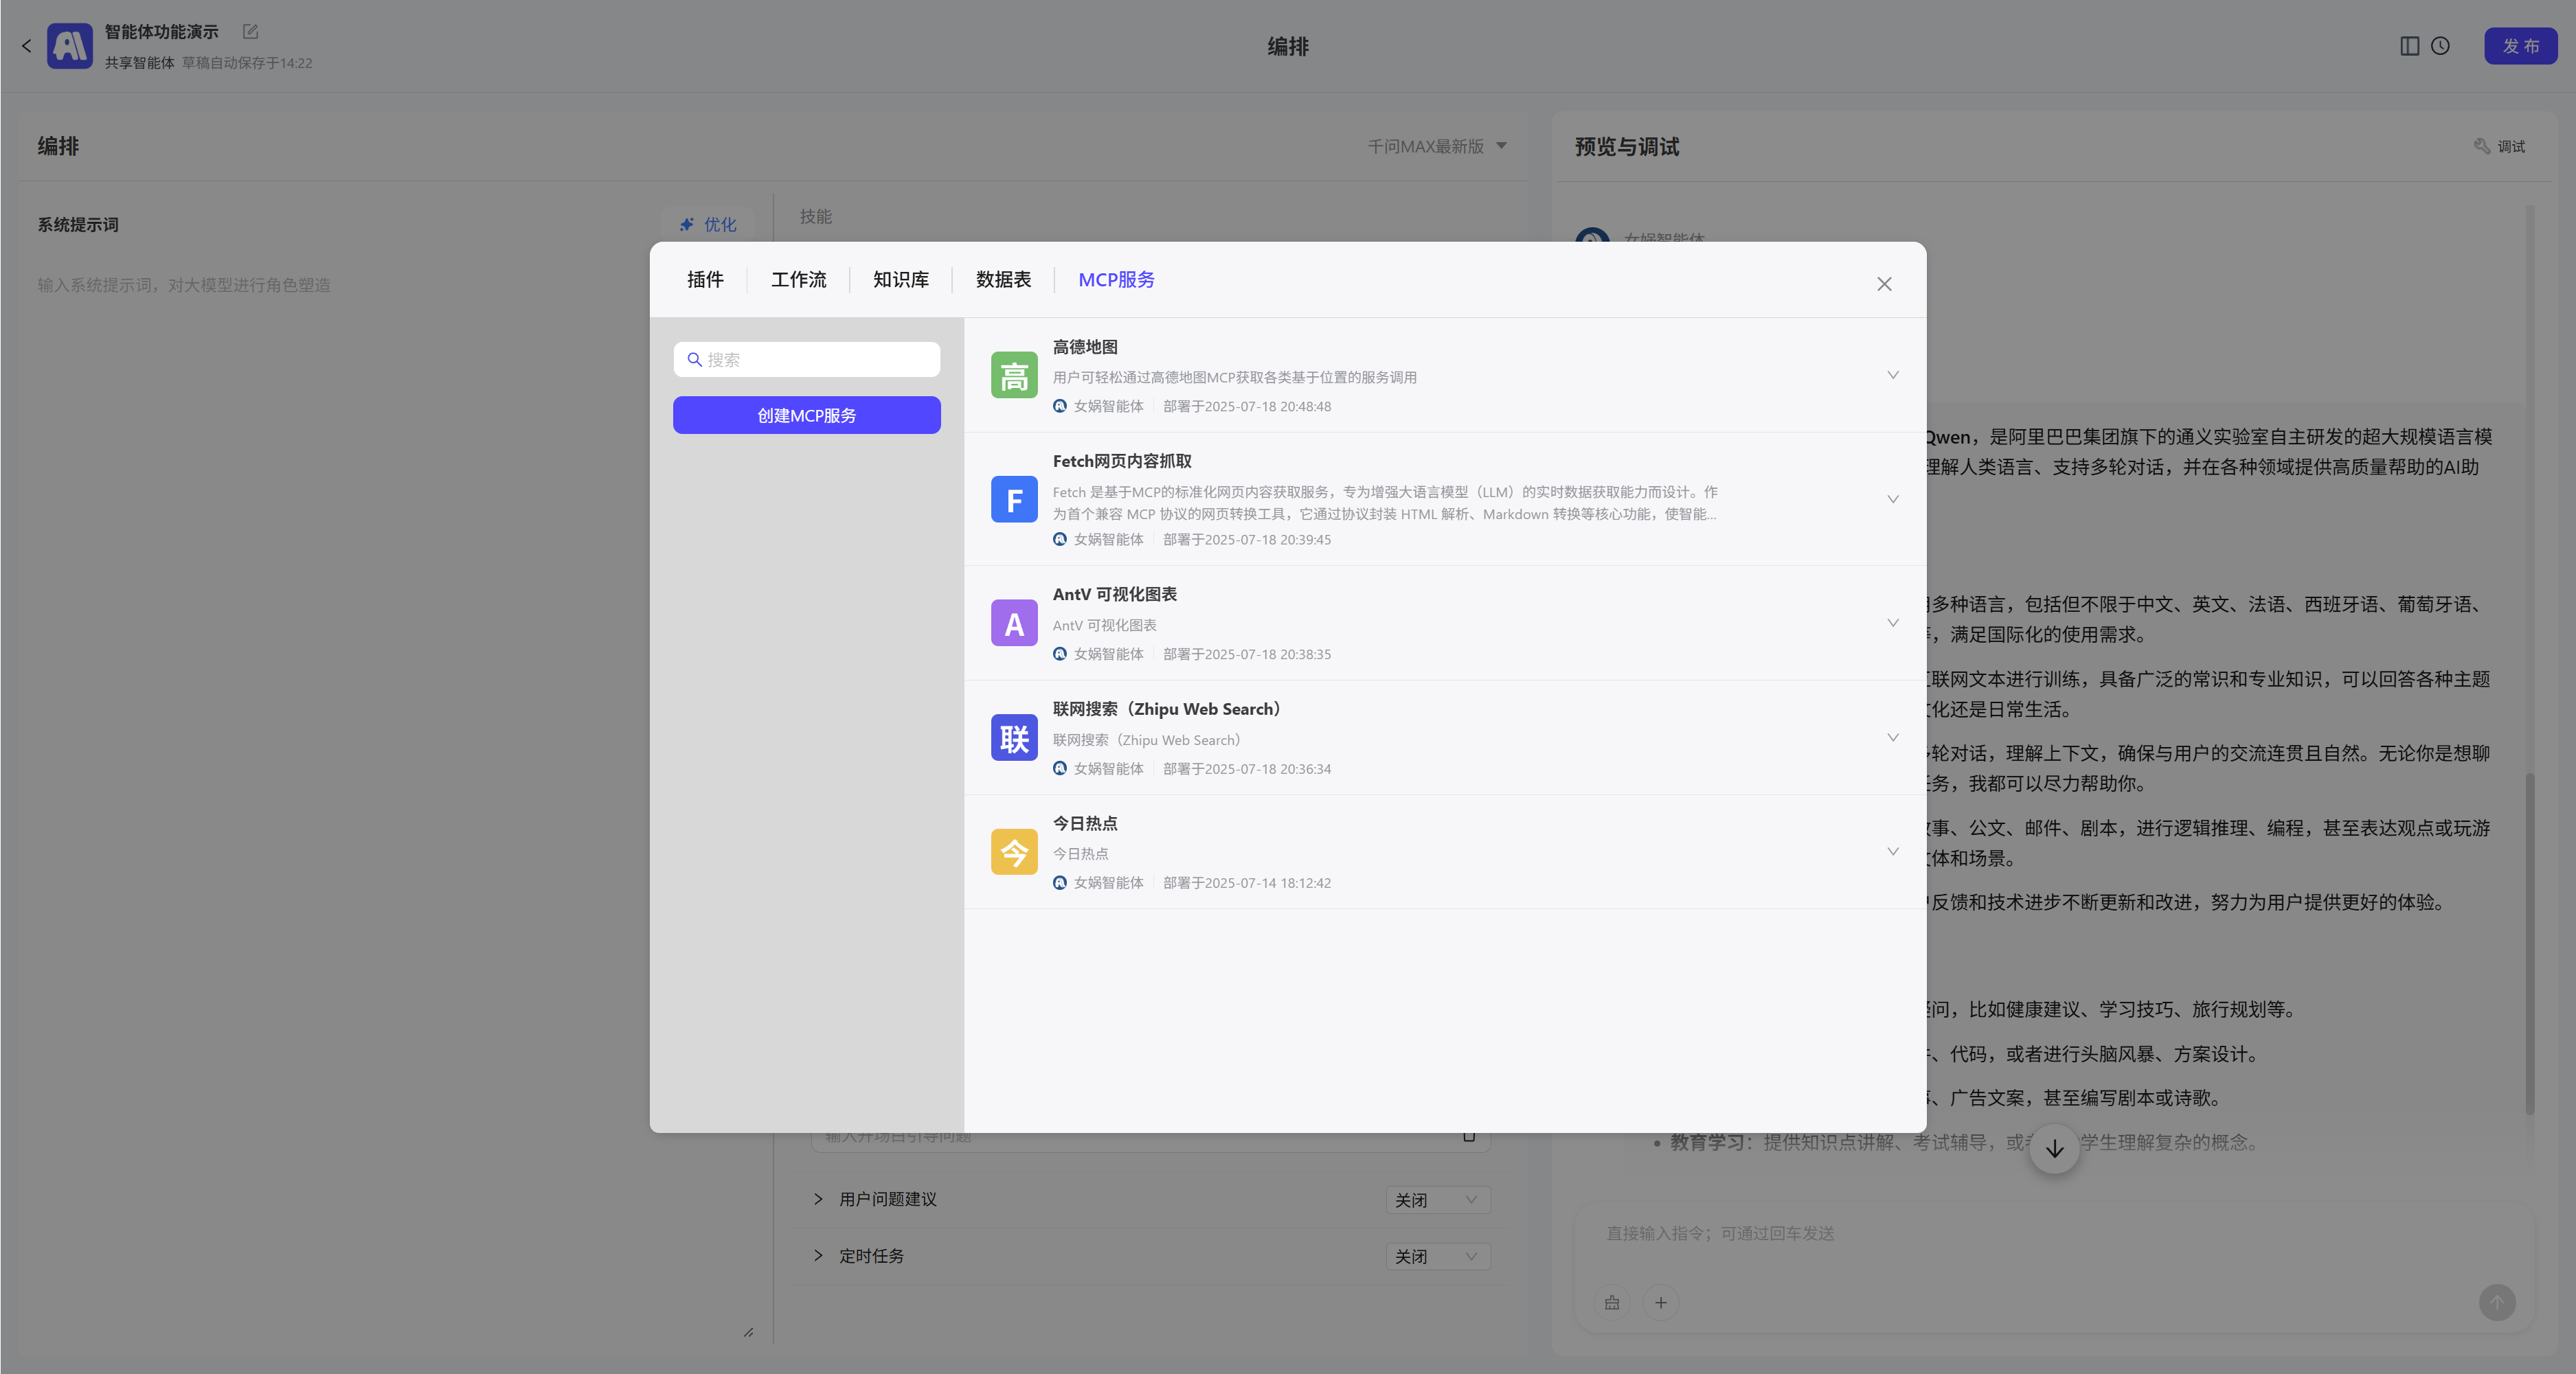Click the 今日热点 yellow service icon

point(1013,852)
